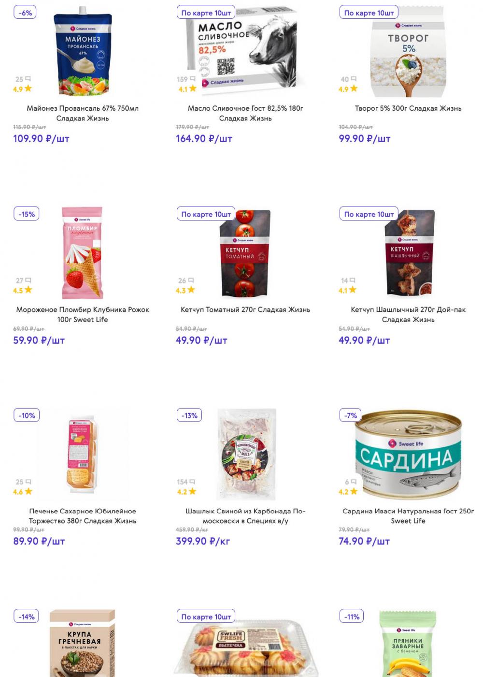Open the Кетчуп Томатный 270г product title
483x677 pixels.
pyautogui.click(x=245, y=309)
